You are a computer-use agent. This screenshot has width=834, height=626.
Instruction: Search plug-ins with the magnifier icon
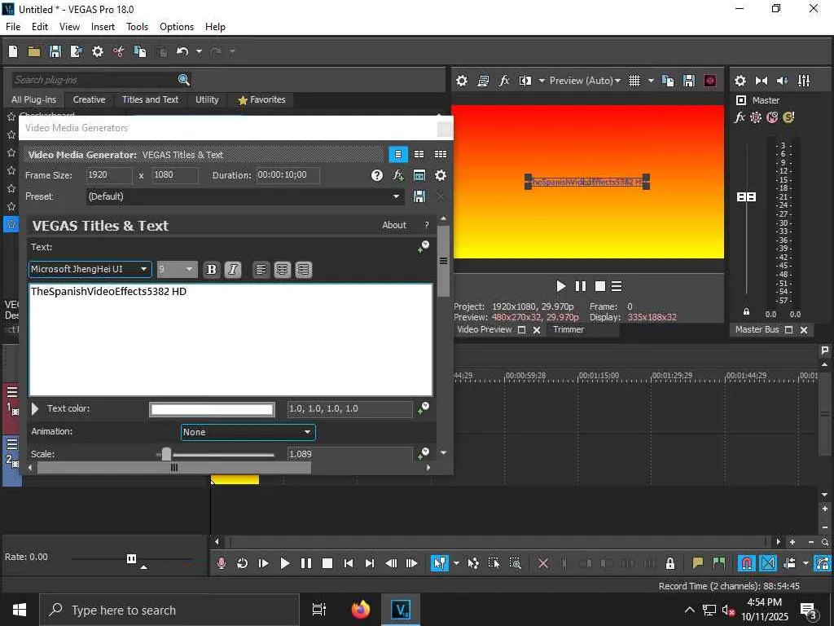point(183,80)
